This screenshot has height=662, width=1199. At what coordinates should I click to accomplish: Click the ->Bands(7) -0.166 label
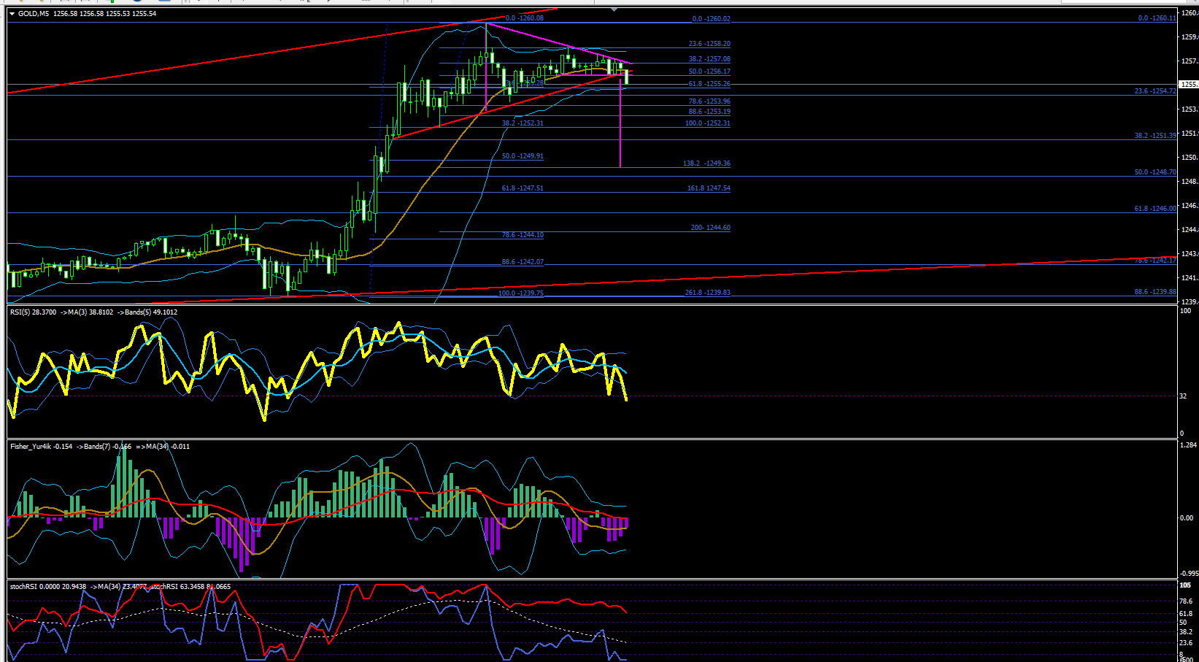104,447
